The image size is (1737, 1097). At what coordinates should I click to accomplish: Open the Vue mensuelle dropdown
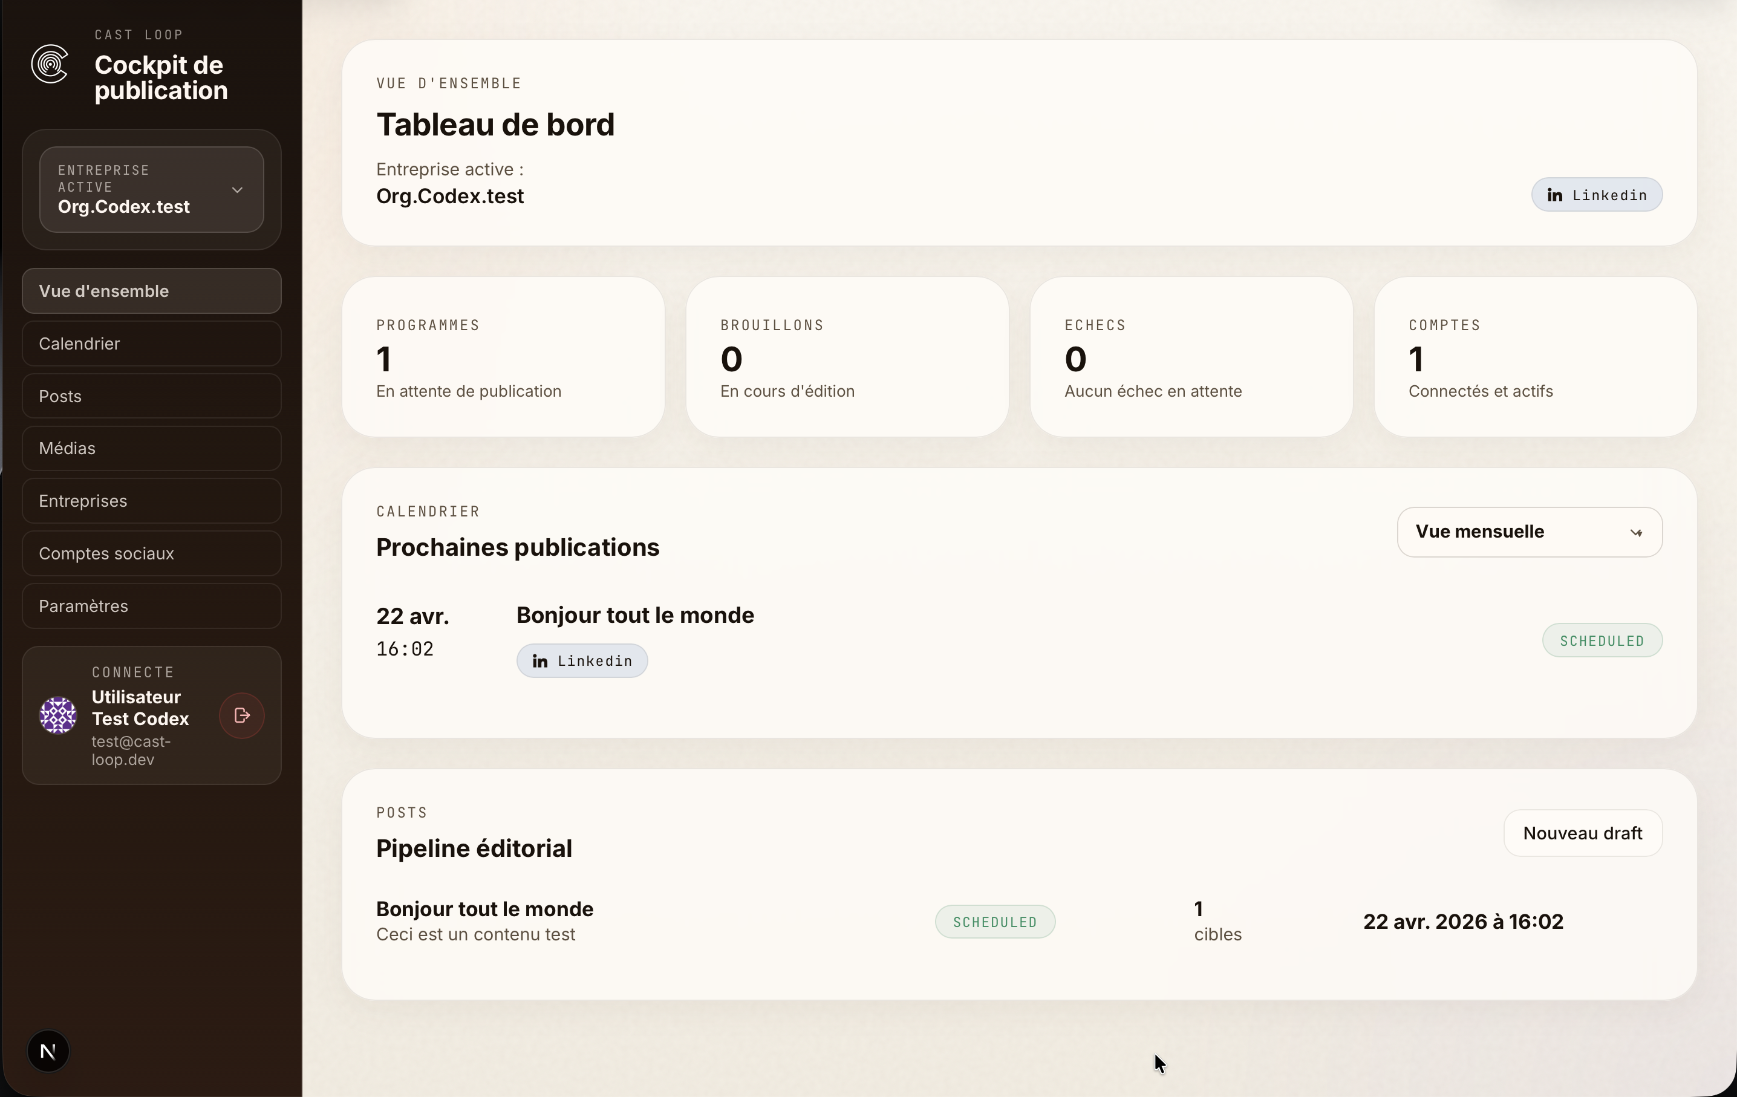tap(1530, 532)
